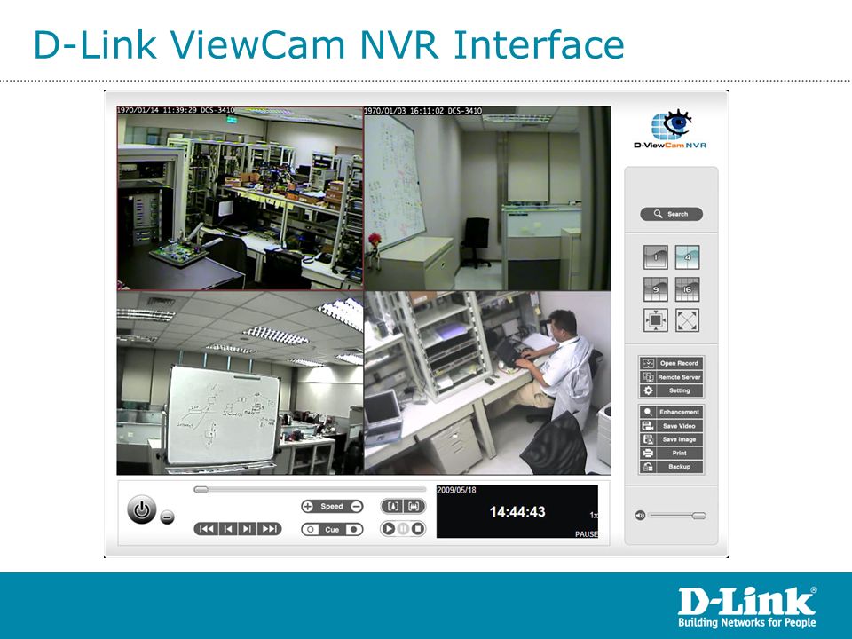The height and width of the screenshot is (639, 852).
Task: Click the 14:44:43 time display
Action: [x=517, y=512]
